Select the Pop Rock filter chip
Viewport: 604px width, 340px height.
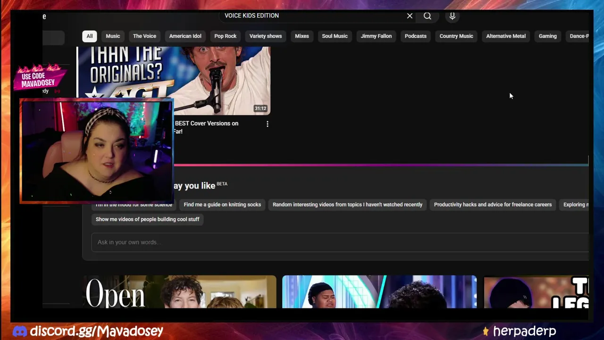tap(226, 36)
